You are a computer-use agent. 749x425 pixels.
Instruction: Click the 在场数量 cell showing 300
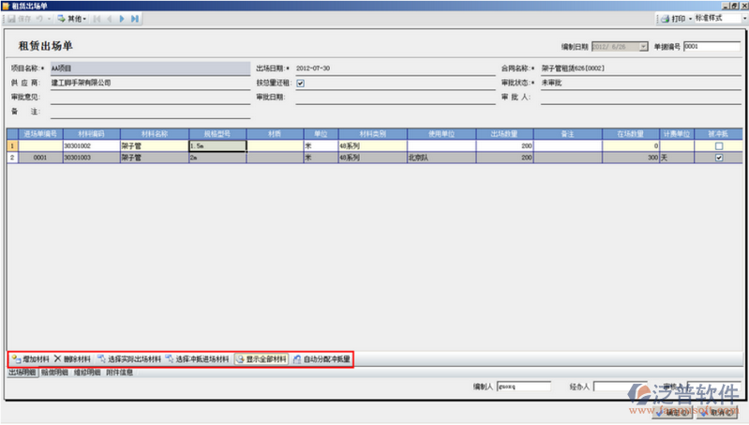(631, 158)
